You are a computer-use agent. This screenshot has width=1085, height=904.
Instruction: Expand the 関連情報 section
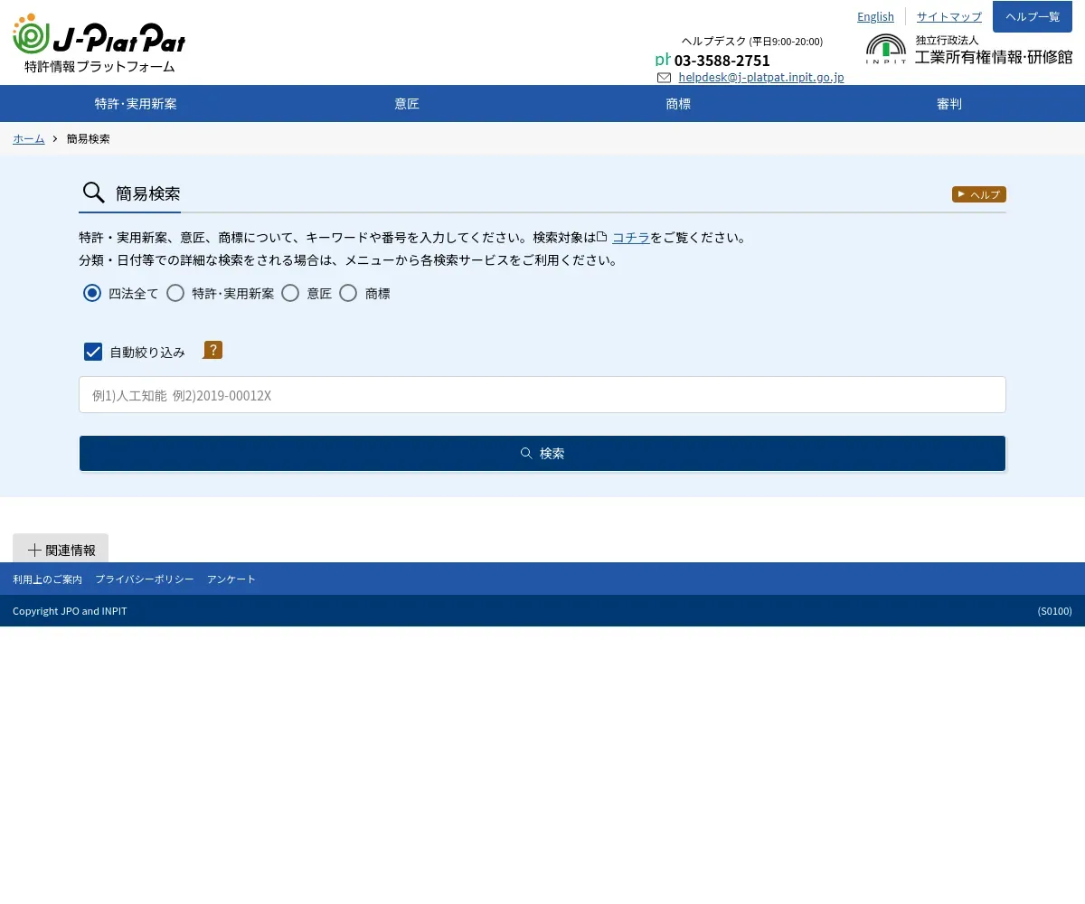(x=61, y=550)
